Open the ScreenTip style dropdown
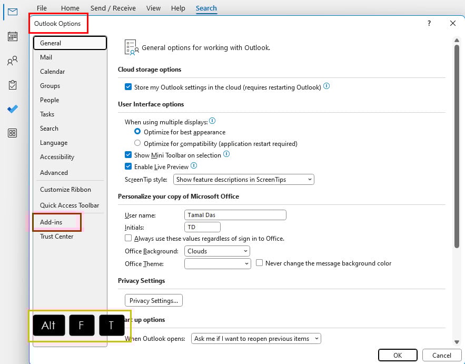 pyautogui.click(x=243, y=180)
